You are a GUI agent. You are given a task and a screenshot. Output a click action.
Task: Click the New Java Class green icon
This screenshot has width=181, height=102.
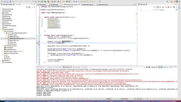pos(55,2)
